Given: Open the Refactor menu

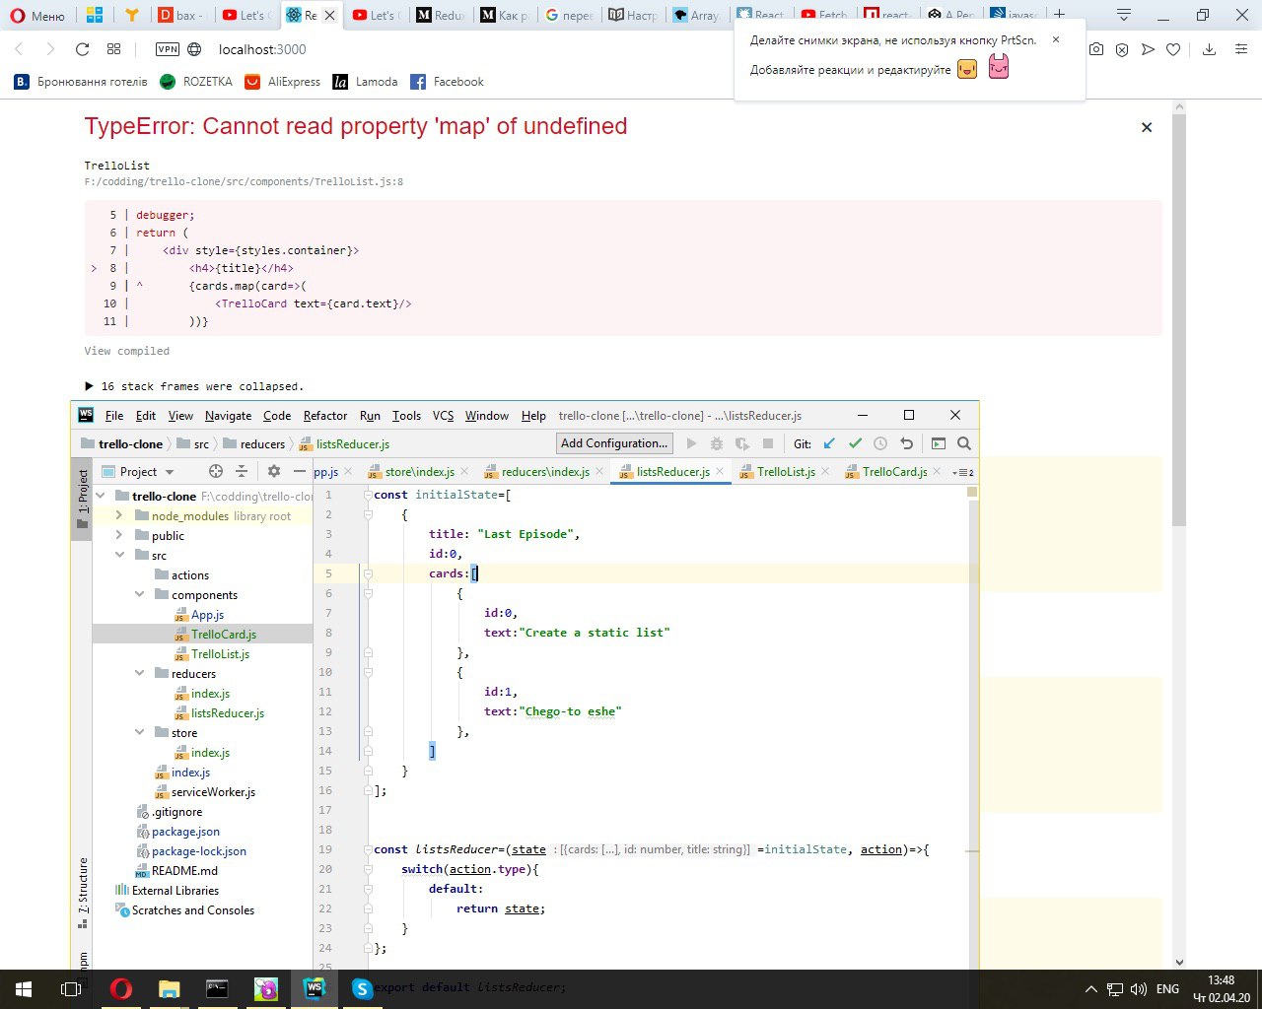Looking at the screenshot, I should [x=325, y=416].
